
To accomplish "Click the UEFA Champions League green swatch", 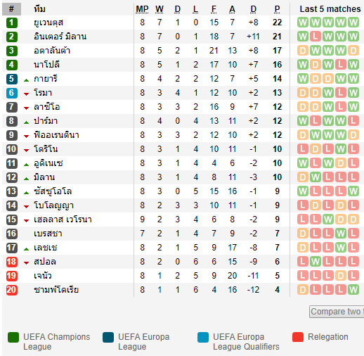I will point(13,337).
